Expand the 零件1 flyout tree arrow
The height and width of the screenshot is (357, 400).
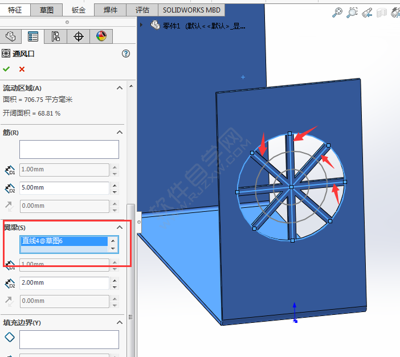(141, 25)
